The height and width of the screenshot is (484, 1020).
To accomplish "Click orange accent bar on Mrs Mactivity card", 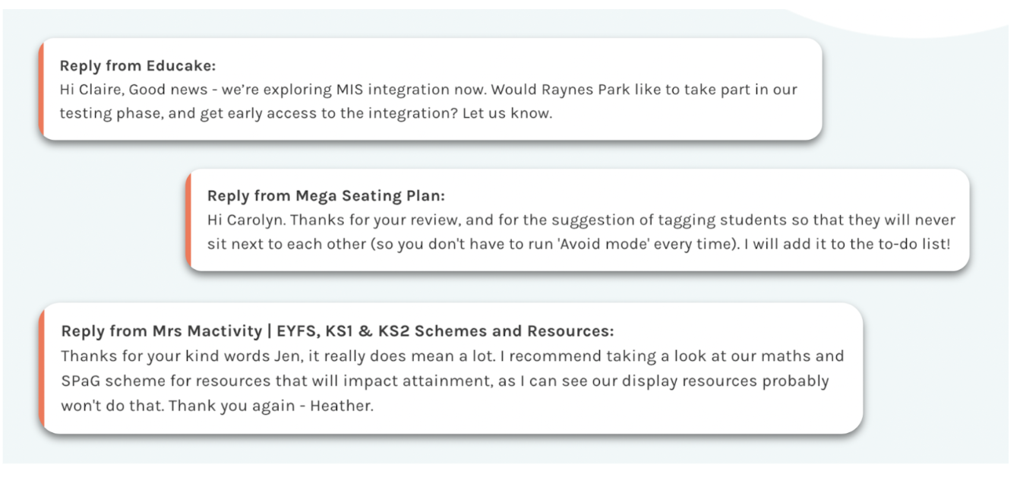I will click(42, 369).
